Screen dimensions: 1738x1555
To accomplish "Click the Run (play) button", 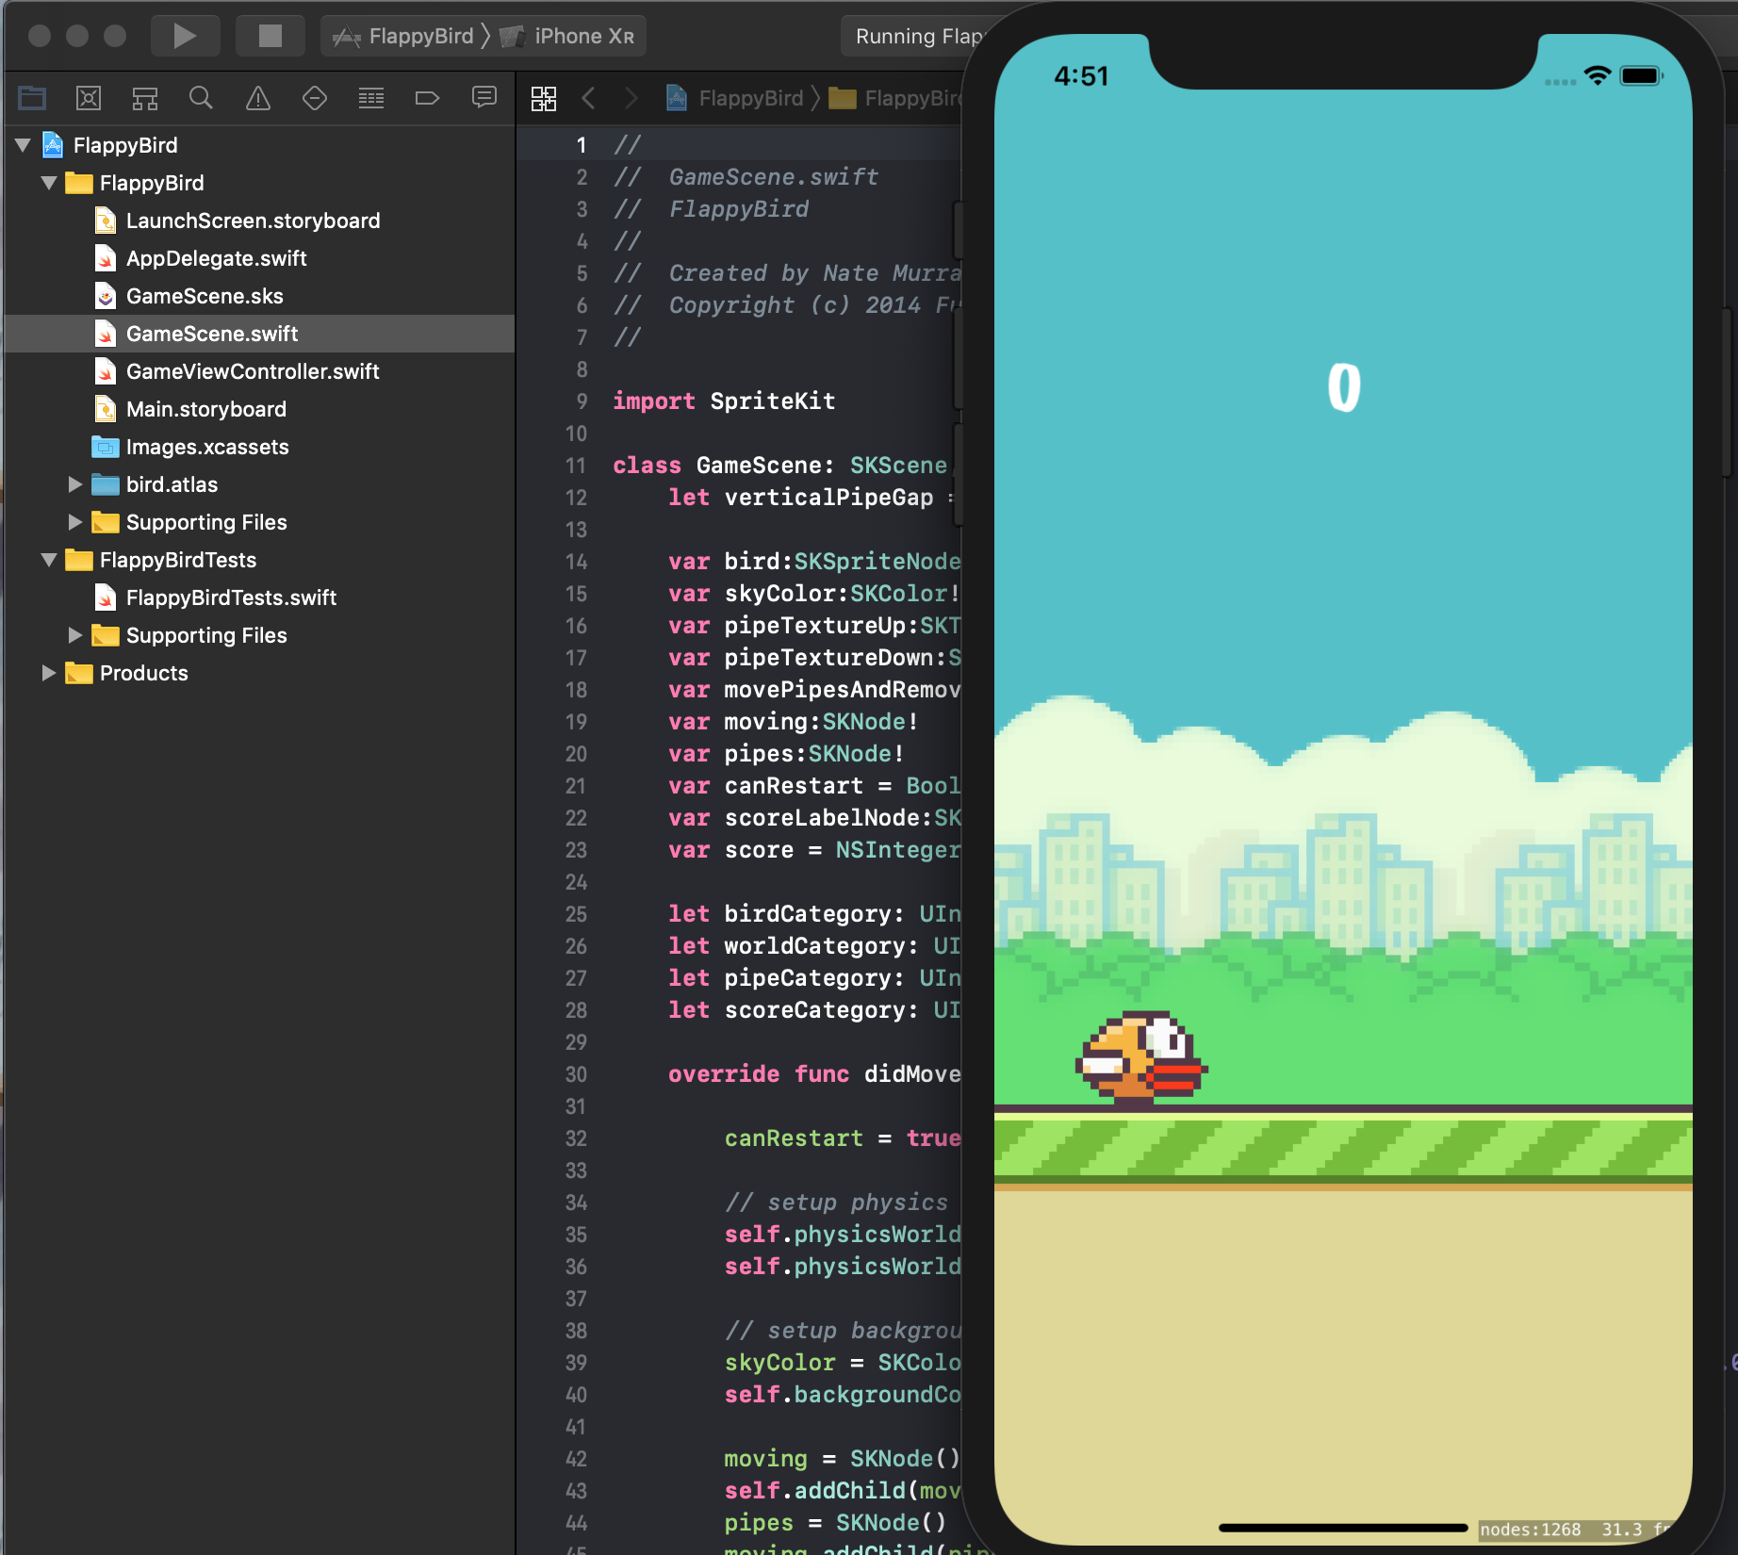I will (185, 36).
